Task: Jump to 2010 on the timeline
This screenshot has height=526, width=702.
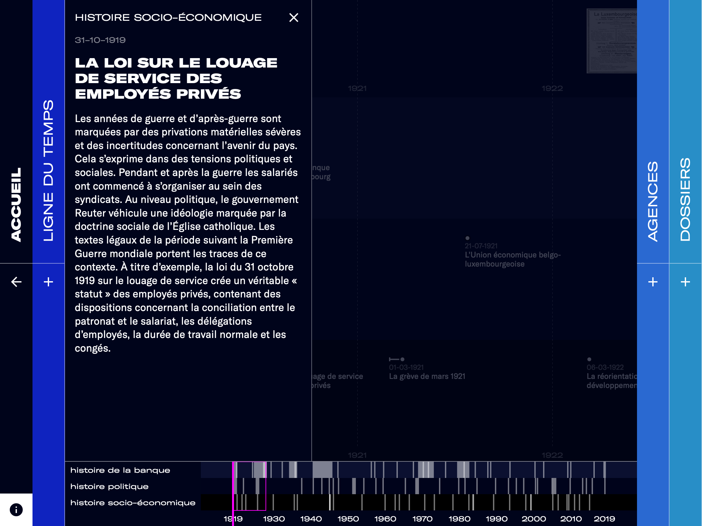Action: [x=571, y=519]
